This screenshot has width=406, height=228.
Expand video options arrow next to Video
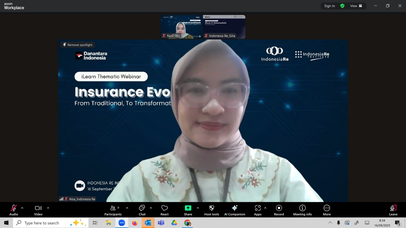click(48, 208)
